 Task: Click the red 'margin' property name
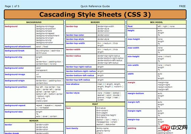pyautogui.click(x=131, y=82)
